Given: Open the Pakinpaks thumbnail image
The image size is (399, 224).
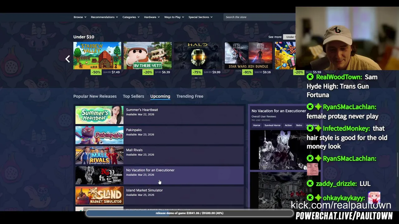Looking at the screenshot, I should pyautogui.click(x=99, y=135).
